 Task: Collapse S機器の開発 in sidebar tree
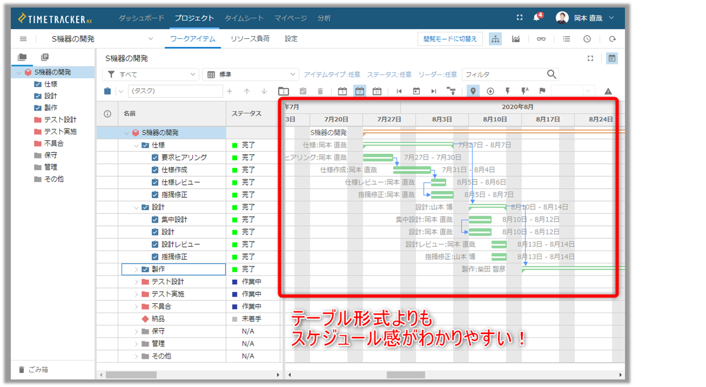pyautogui.click(x=19, y=72)
